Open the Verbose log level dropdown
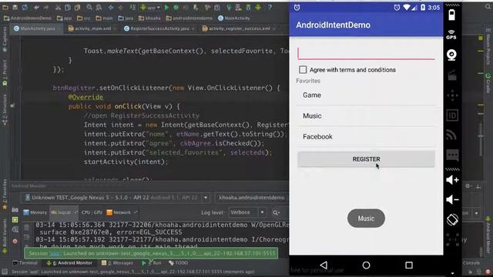493x277 pixels. point(247,212)
